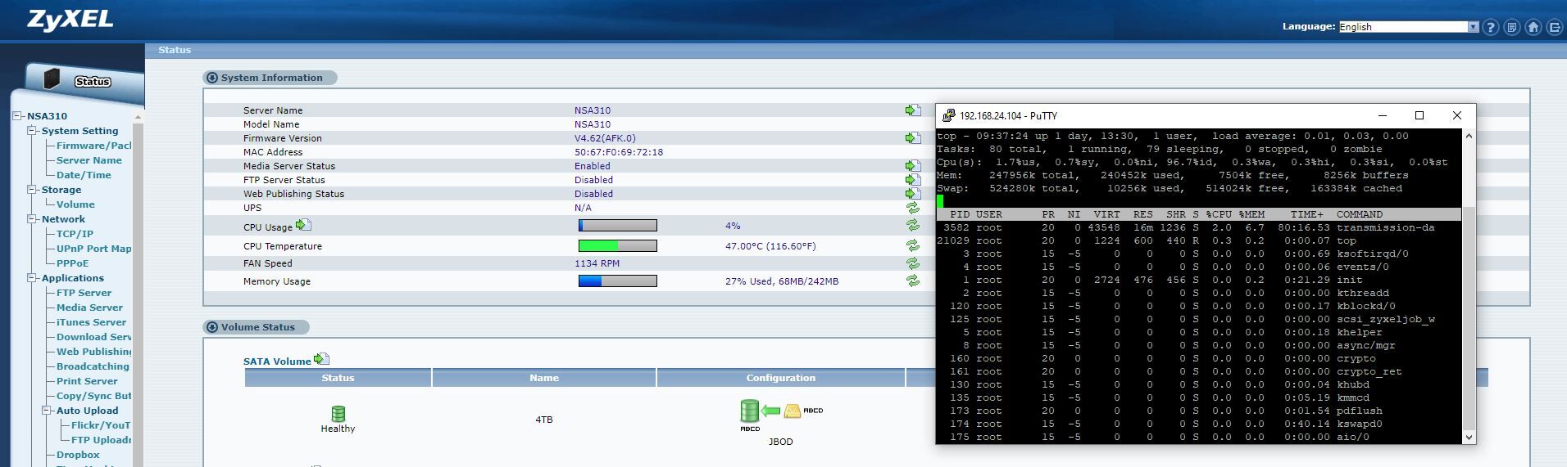Image resolution: width=1567 pixels, height=467 pixels.
Task: Click the sidebar tree scrollbar up arrow
Action: (138, 117)
